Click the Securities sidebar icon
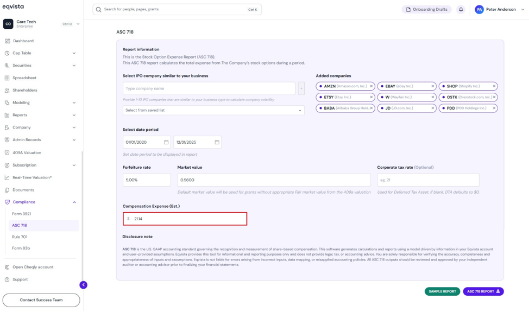Image resolution: width=529 pixels, height=312 pixels. [7, 65]
